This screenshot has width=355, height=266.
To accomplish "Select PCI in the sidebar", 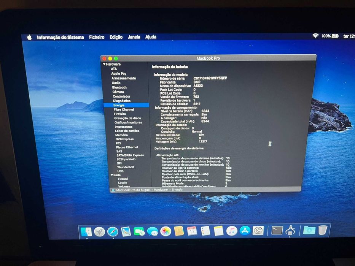I will tap(118, 143).
